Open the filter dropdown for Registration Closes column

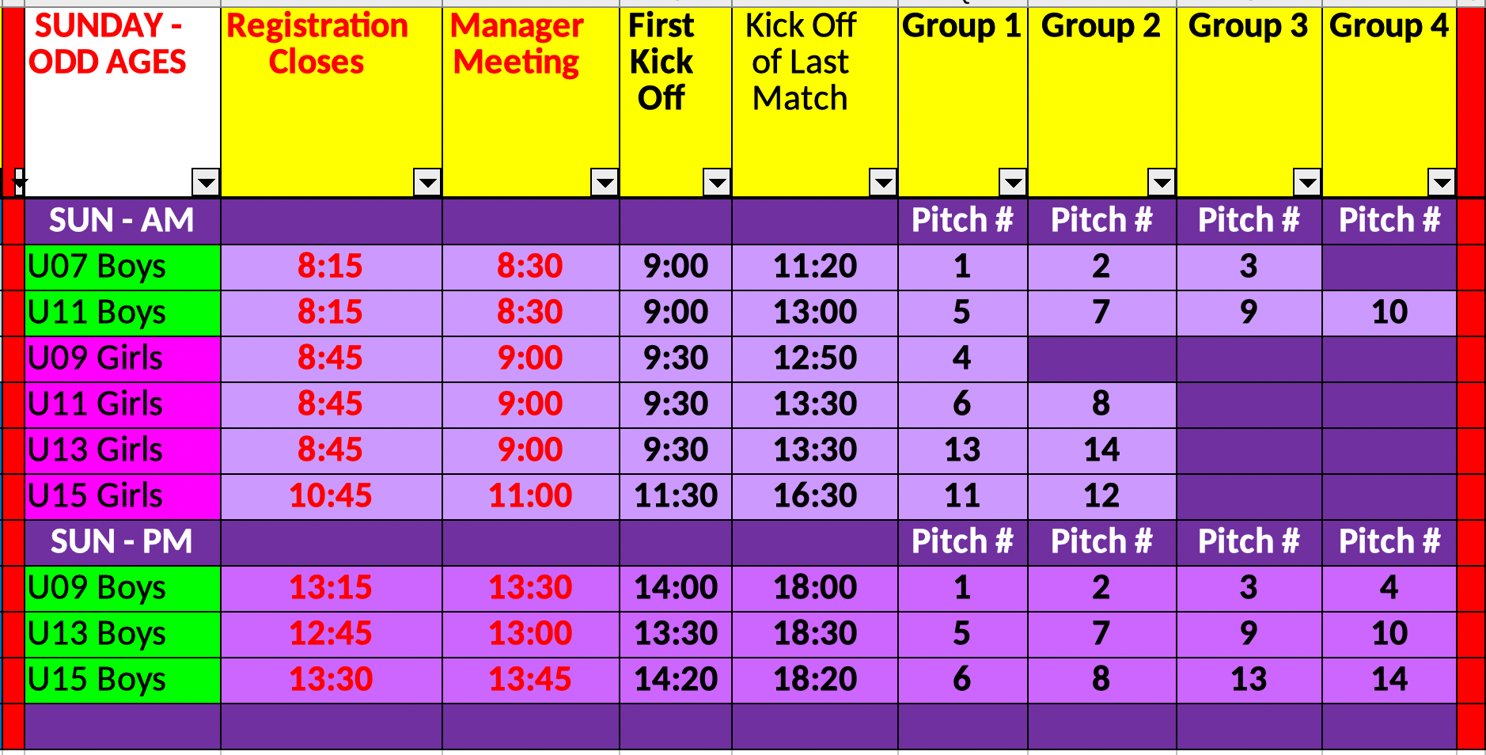tap(426, 184)
